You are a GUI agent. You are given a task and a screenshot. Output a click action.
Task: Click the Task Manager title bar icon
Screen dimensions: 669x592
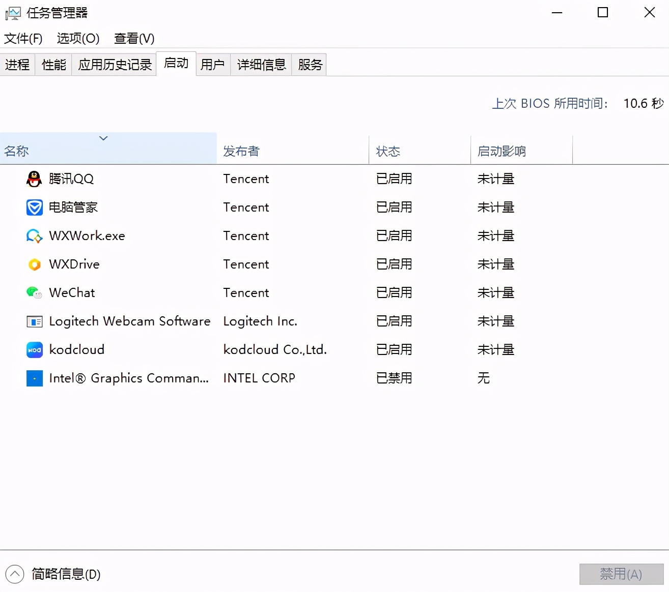pos(13,13)
